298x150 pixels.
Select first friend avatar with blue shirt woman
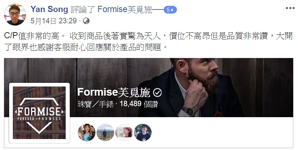87,132
